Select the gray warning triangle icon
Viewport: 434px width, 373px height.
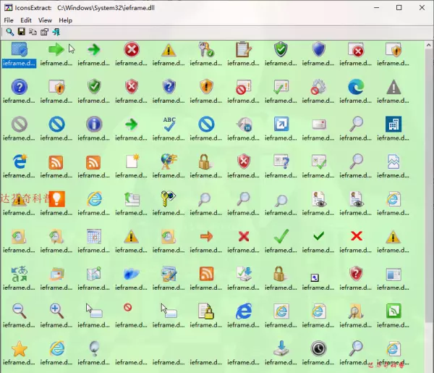pos(393,87)
